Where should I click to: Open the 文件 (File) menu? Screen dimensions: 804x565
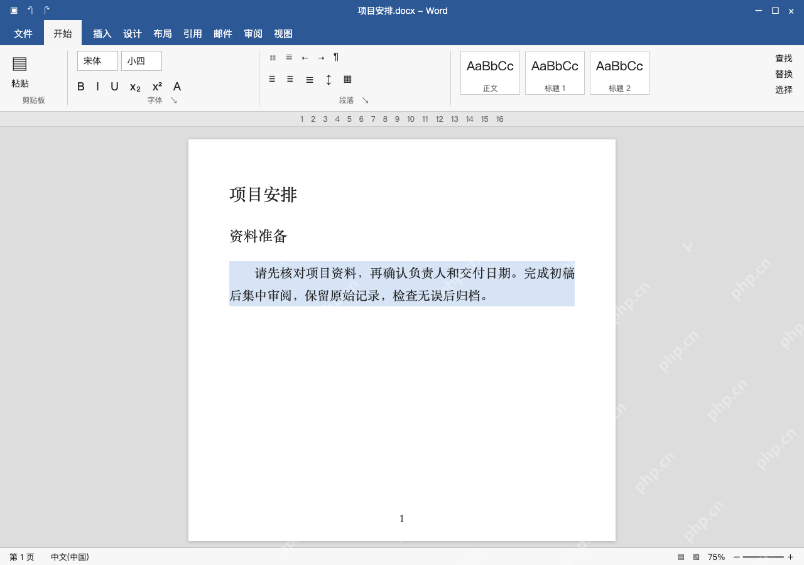coord(23,34)
